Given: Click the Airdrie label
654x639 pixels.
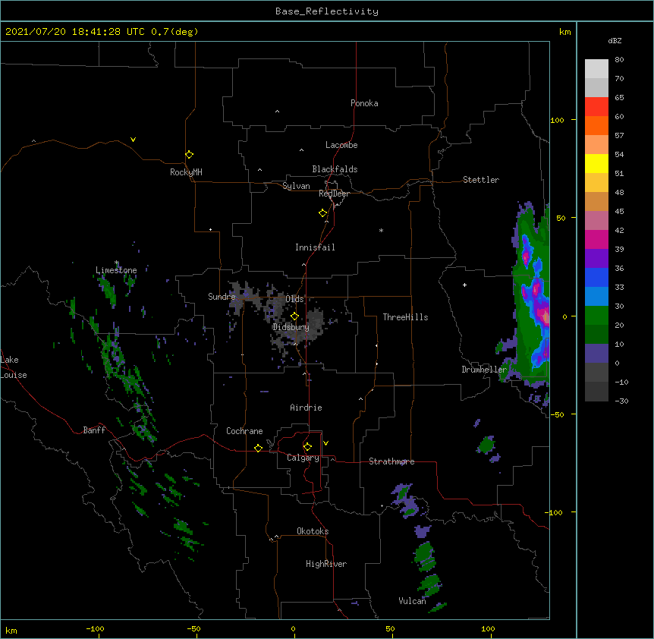Looking at the screenshot, I should coord(306,408).
